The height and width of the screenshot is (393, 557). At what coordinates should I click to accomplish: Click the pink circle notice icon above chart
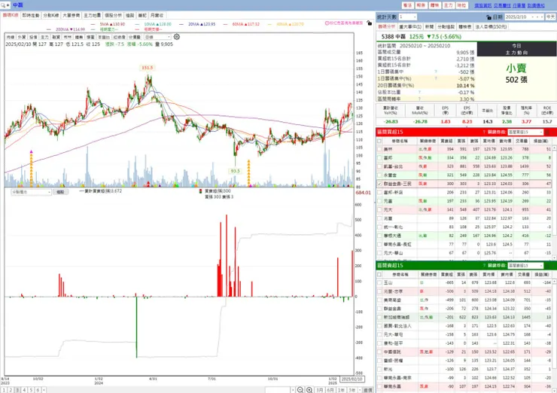coord(327,23)
